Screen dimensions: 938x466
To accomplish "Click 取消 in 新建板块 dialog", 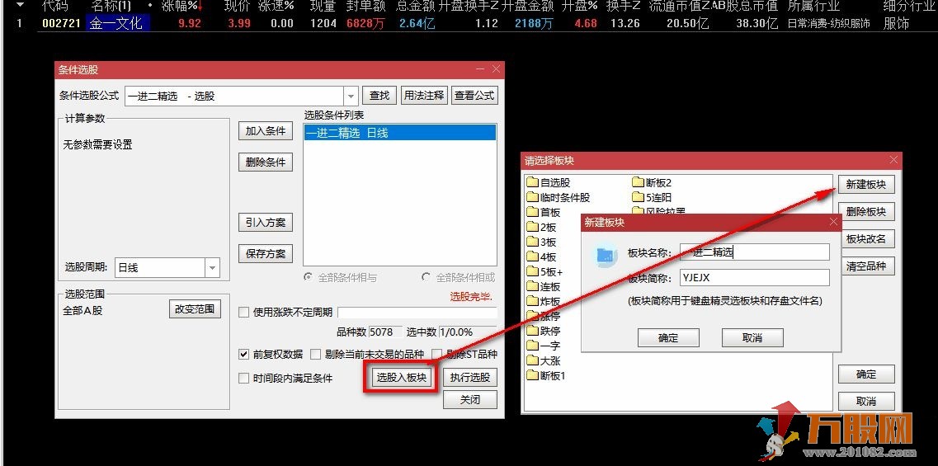I will click(x=752, y=337).
